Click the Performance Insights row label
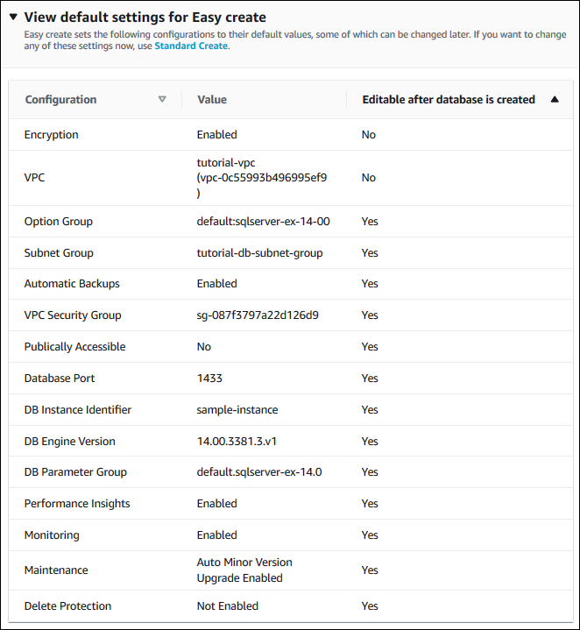The height and width of the screenshot is (630, 580). coord(77,504)
